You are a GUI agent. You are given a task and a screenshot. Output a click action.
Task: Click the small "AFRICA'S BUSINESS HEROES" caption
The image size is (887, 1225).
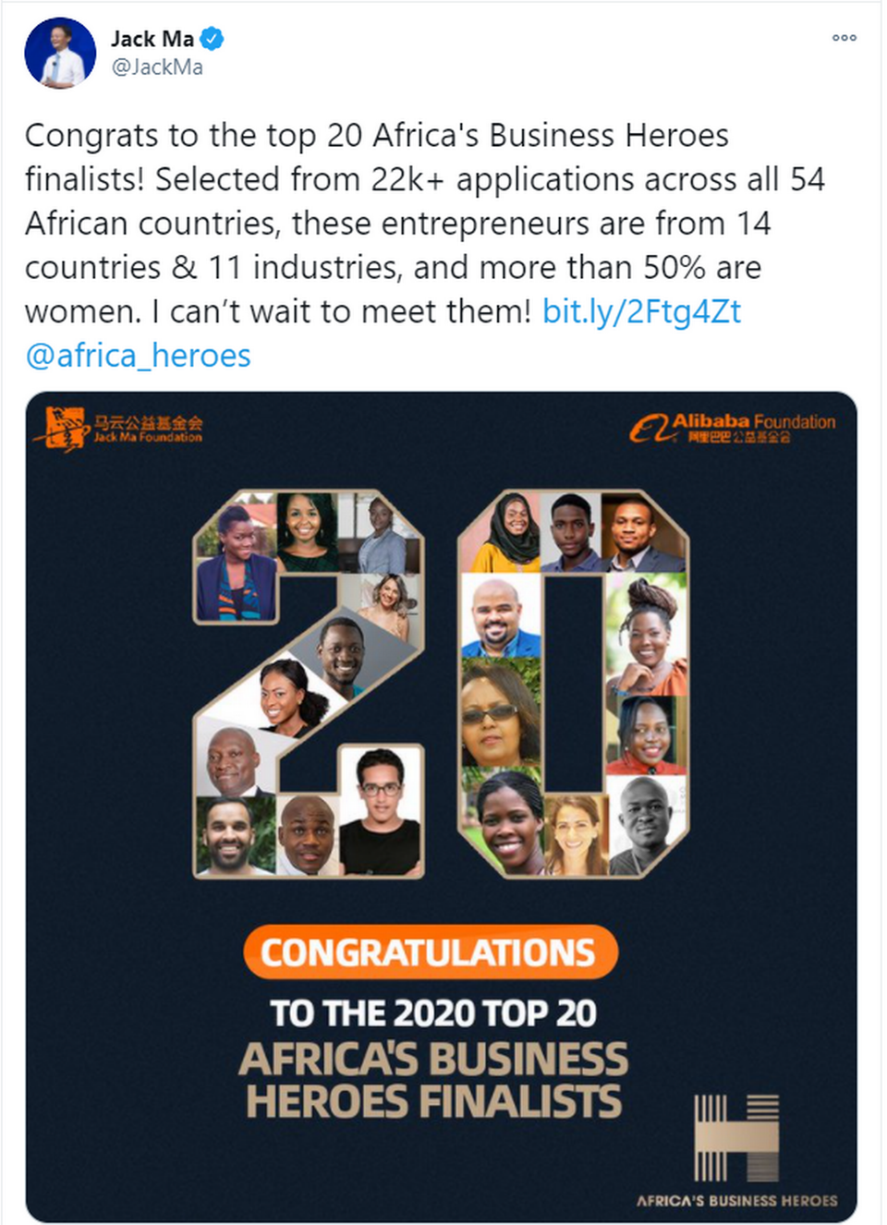coord(736,1200)
